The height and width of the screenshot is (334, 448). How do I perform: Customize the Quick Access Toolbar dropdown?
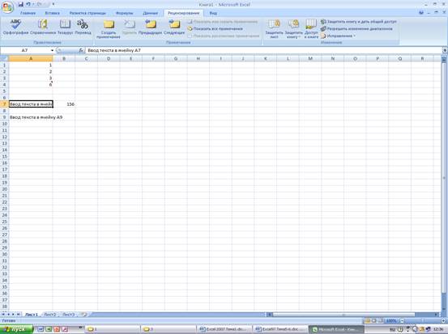coord(53,4)
